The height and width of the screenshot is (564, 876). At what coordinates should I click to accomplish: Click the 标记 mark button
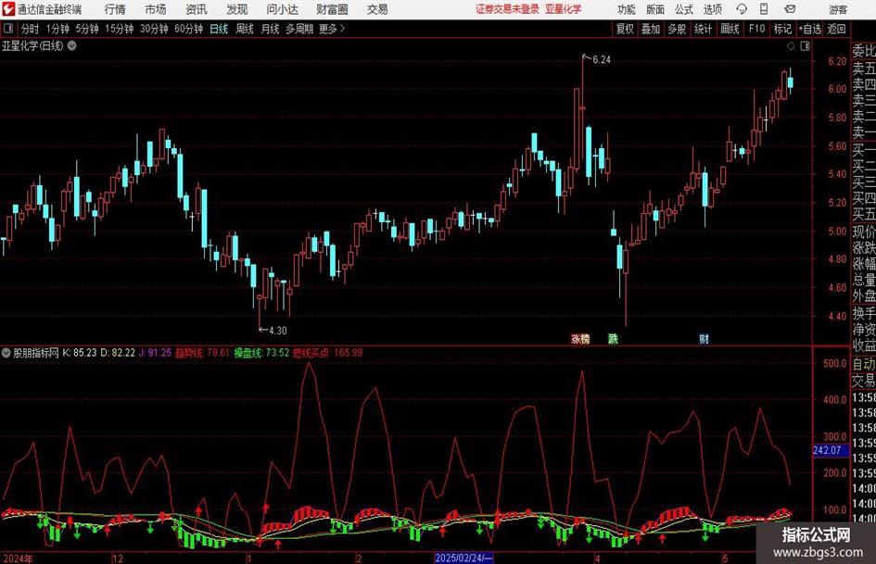tap(782, 29)
